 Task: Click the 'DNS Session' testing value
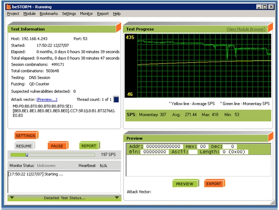tap(39, 78)
